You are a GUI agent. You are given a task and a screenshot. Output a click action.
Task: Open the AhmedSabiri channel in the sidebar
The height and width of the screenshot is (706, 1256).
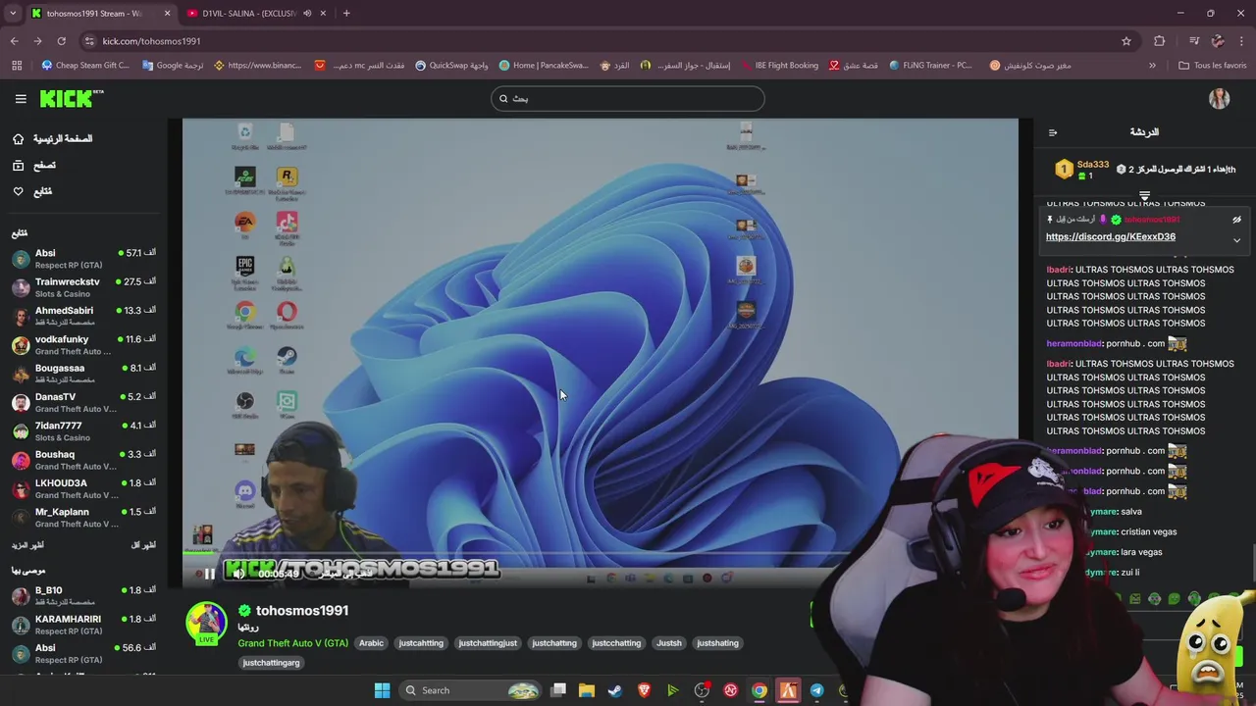point(83,316)
